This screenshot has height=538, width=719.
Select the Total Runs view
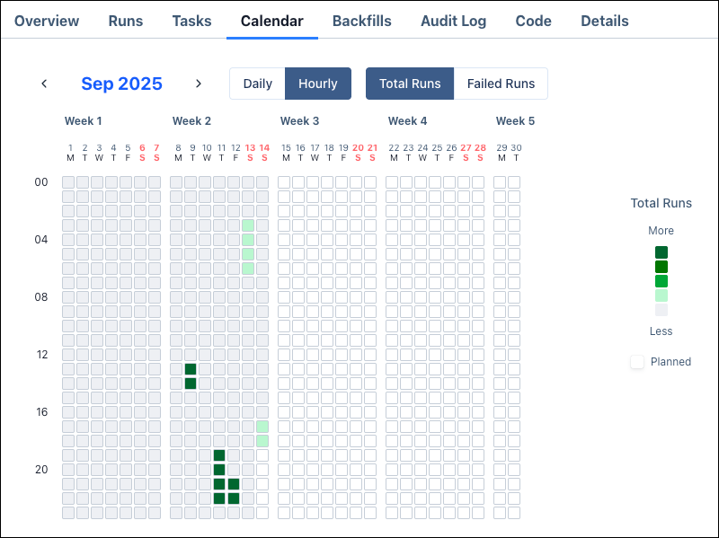pos(410,84)
